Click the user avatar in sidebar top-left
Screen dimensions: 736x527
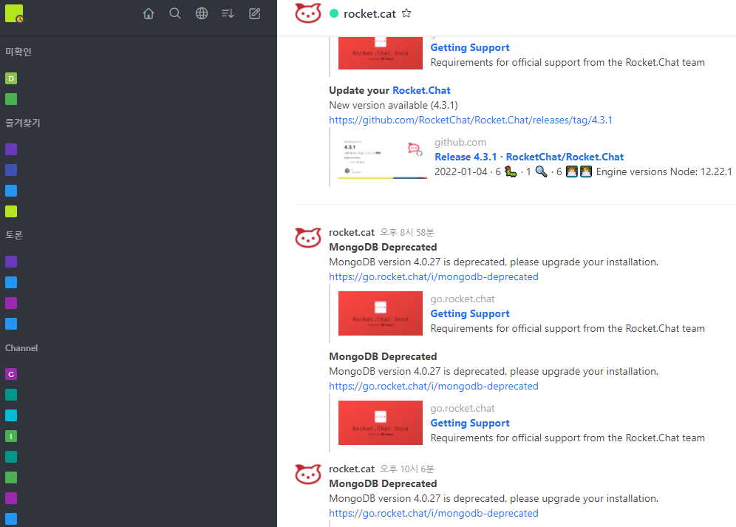[14, 13]
